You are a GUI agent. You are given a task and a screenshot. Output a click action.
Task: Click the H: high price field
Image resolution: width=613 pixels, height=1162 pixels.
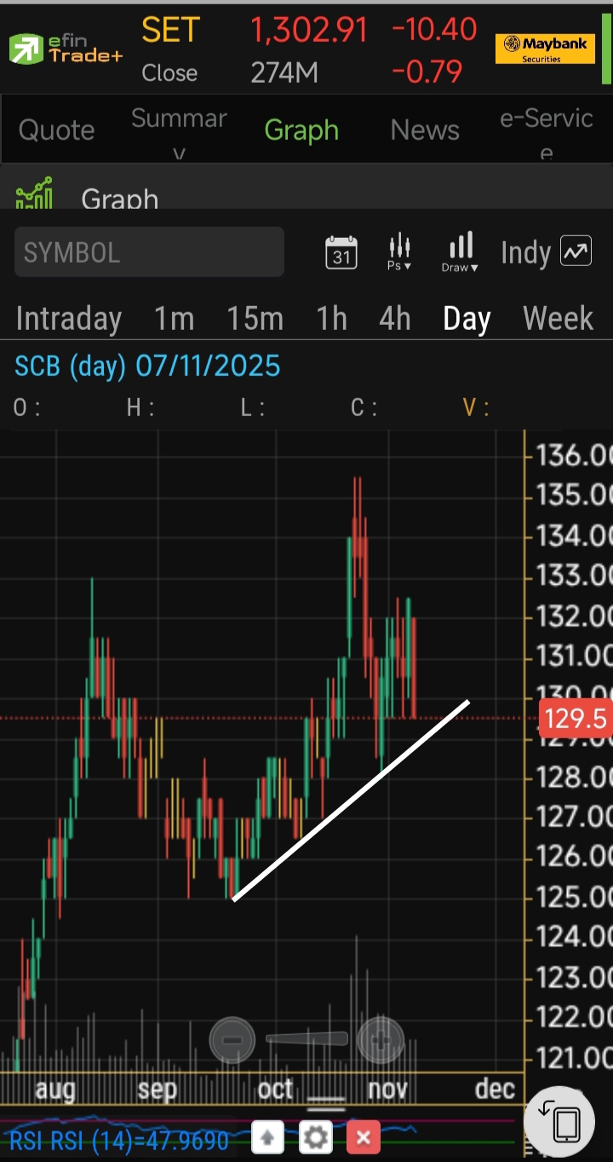pyautogui.click(x=140, y=408)
